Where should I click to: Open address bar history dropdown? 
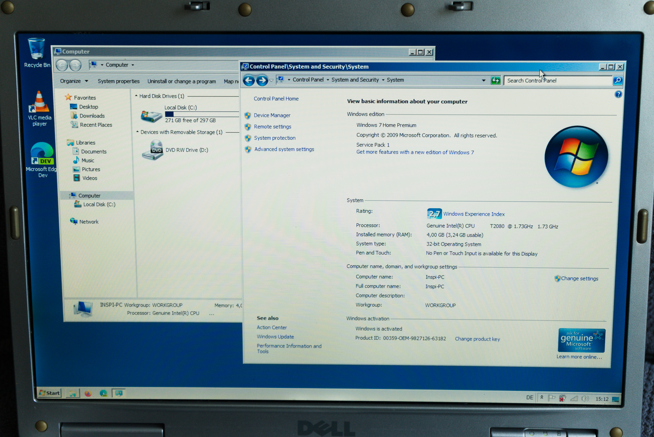[x=483, y=81]
